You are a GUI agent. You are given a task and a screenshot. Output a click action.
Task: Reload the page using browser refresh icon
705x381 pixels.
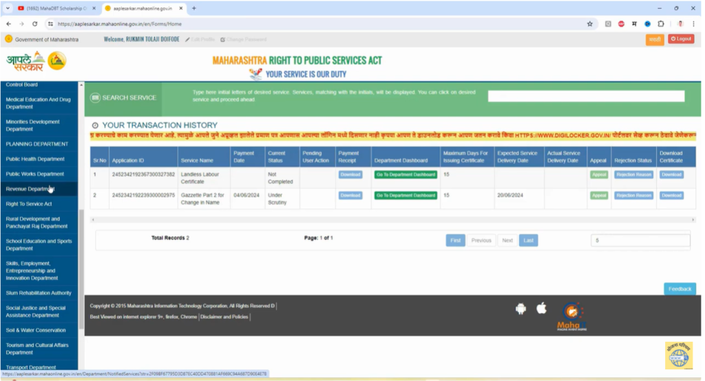(x=34, y=23)
